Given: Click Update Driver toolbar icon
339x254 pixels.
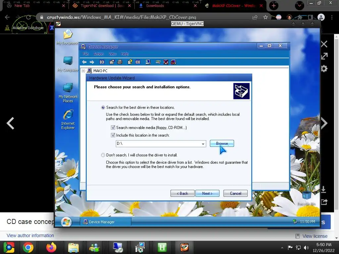Looking at the screenshot, I should click(158, 62).
